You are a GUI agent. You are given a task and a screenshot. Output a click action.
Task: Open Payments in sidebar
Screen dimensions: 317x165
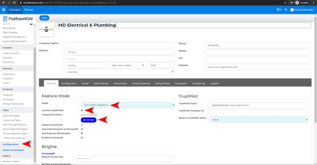click(x=8, y=62)
